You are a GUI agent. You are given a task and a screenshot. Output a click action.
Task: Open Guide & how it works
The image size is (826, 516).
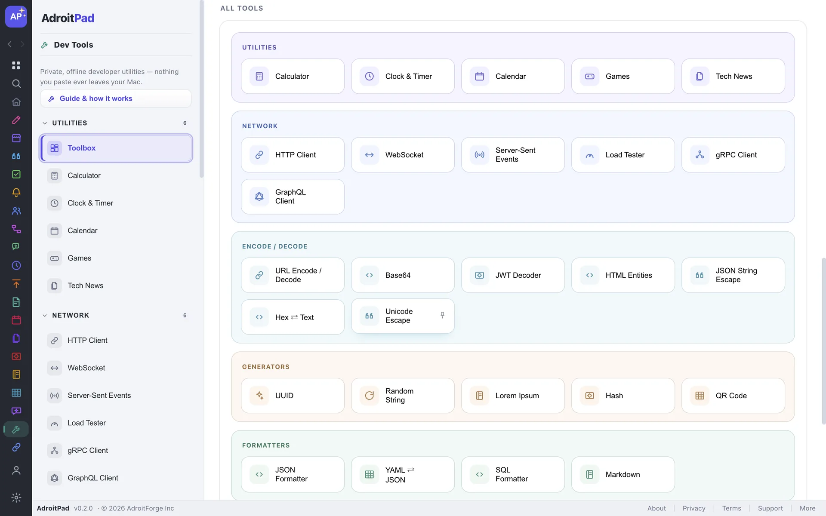116,98
